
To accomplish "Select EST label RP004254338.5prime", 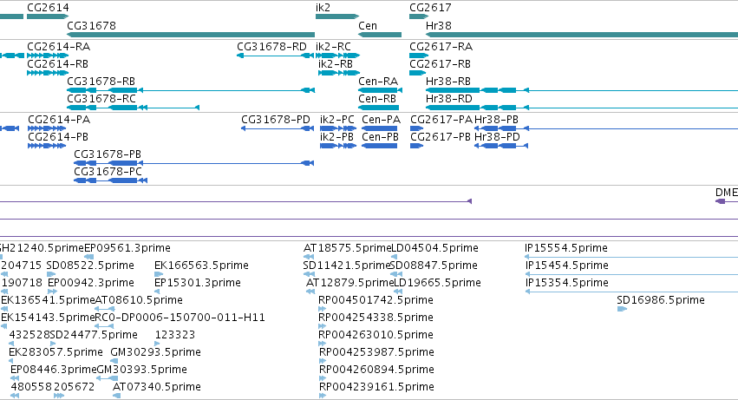I will tap(376, 318).
